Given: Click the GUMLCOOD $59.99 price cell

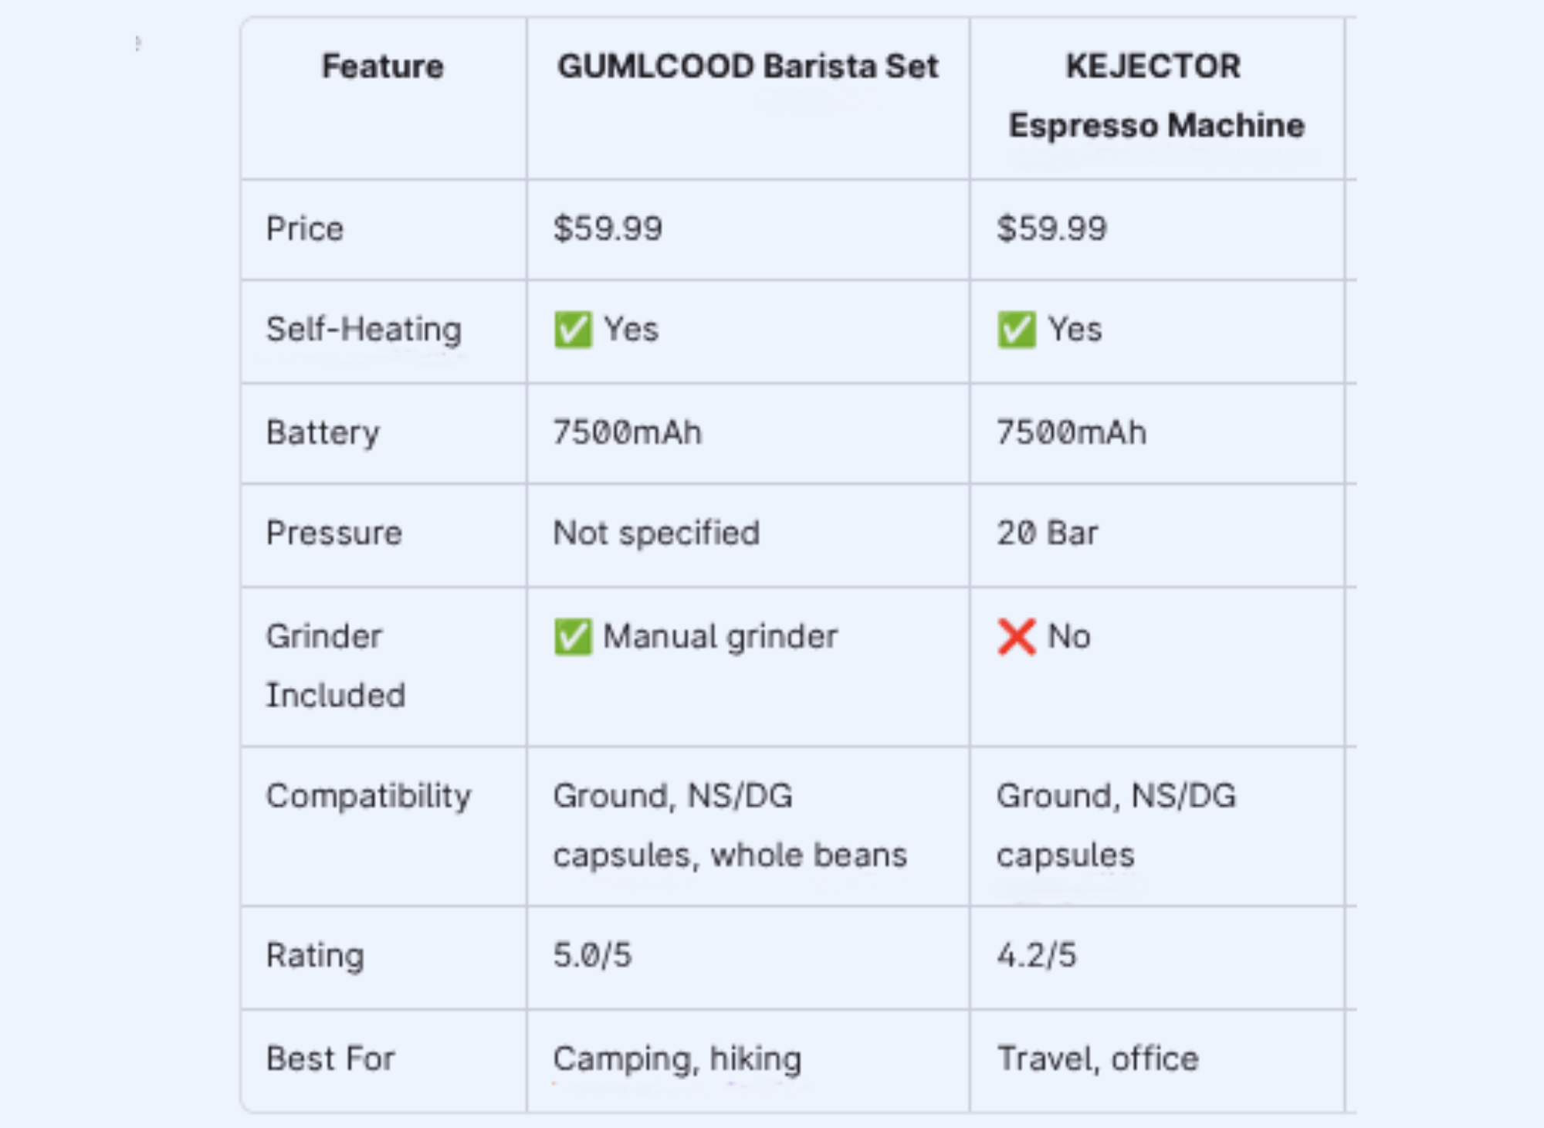Looking at the screenshot, I should tap(608, 229).
